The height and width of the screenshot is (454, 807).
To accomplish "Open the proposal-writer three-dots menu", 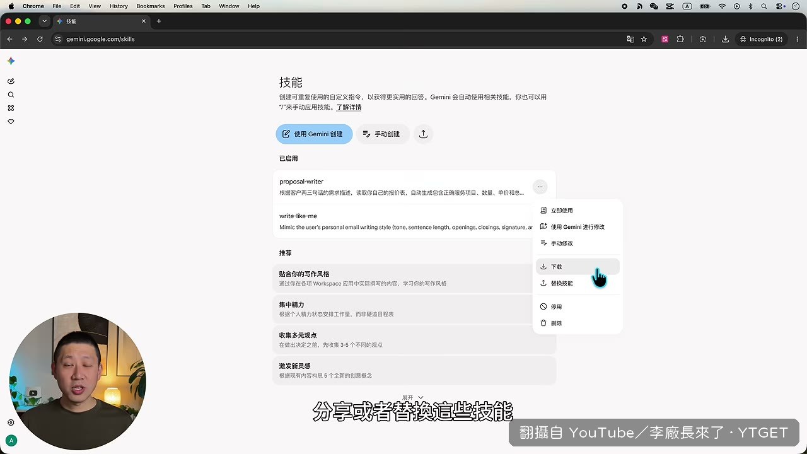I will click(x=540, y=187).
